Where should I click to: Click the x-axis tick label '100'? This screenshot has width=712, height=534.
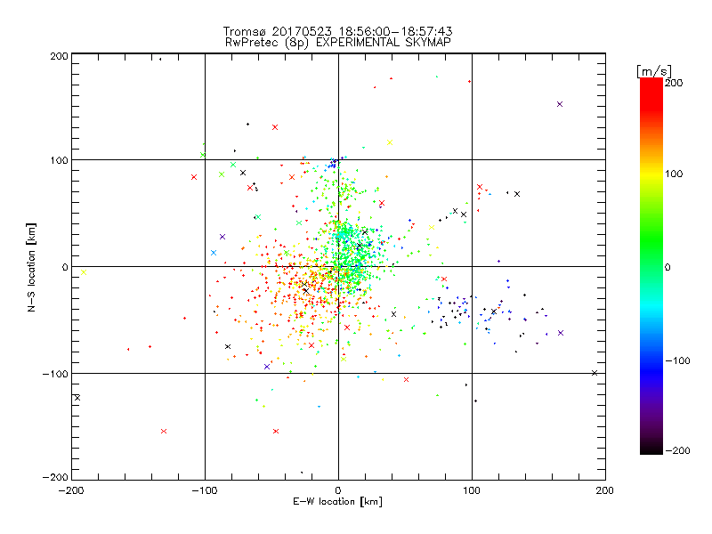pyautogui.click(x=472, y=490)
